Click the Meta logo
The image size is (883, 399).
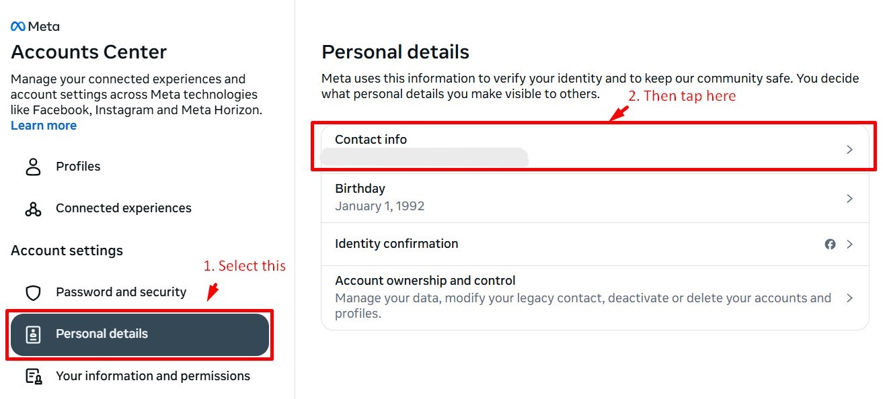pos(34,26)
